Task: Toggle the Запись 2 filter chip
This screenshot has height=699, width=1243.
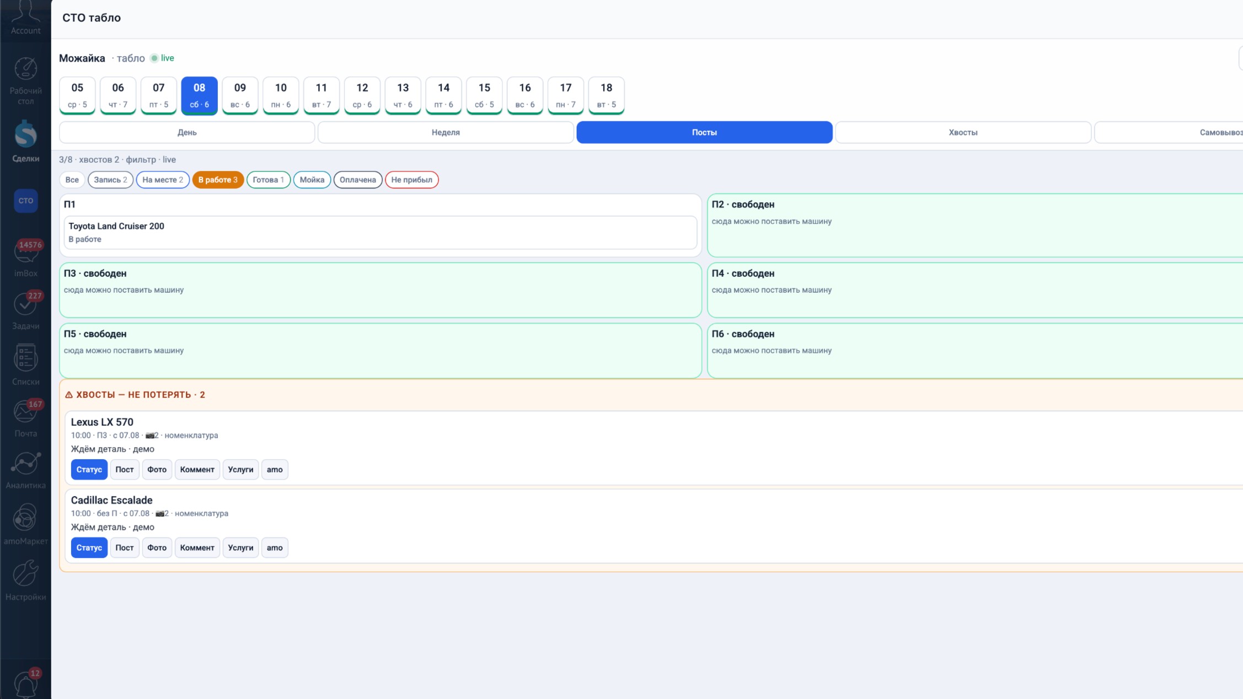Action: 110,180
